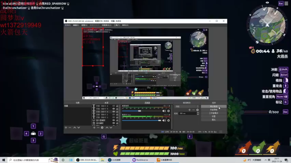
Task: Remove the selected scene with the minus icon
Action: pyautogui.click(x=70, y=128)
